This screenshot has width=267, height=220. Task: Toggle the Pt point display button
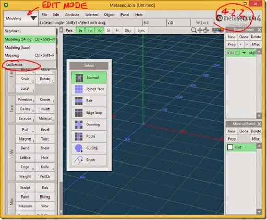point(81,31)
